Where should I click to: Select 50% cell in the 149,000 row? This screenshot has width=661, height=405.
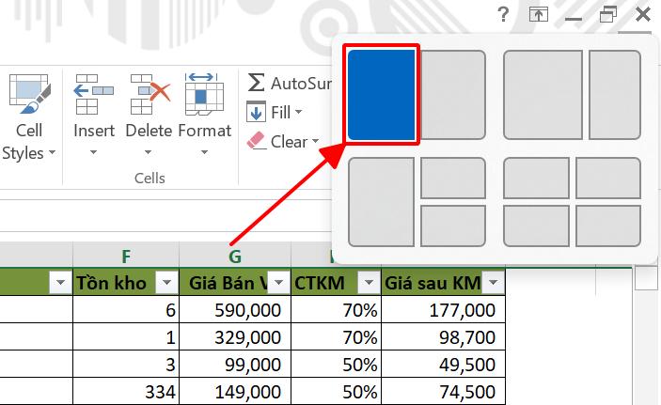(336, 392)
